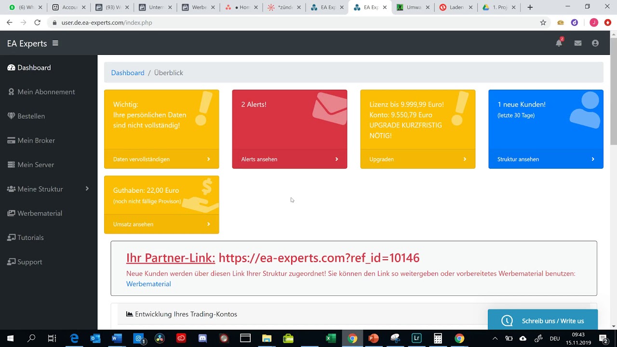The height and width of the screenshot is (347, 617).
Task: Open Windows Action Center notifications
Action: coord(603,338)
